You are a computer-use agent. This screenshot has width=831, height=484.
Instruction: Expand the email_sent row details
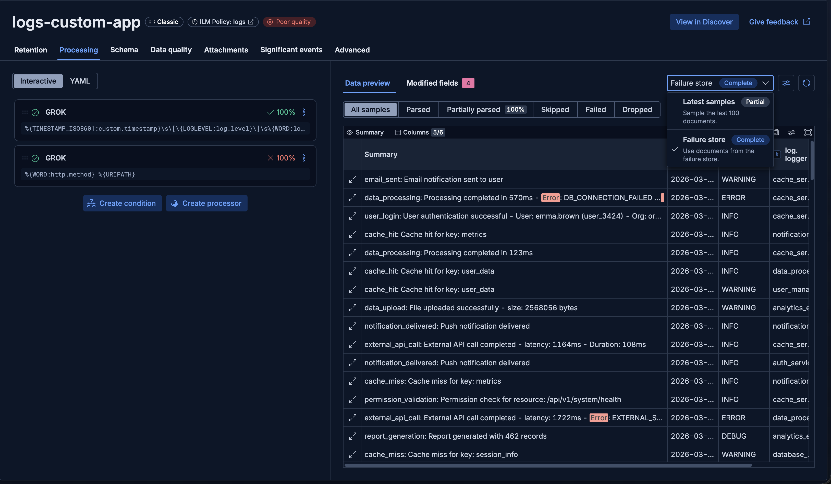pyautogui.click(x=352, y=179)
